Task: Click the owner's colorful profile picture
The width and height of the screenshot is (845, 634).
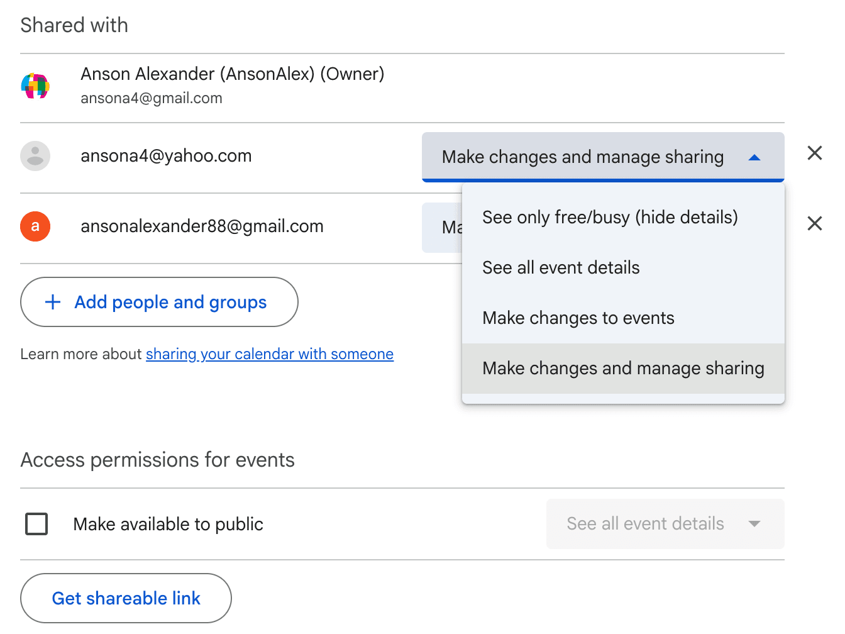Action: tap(36, 86)
